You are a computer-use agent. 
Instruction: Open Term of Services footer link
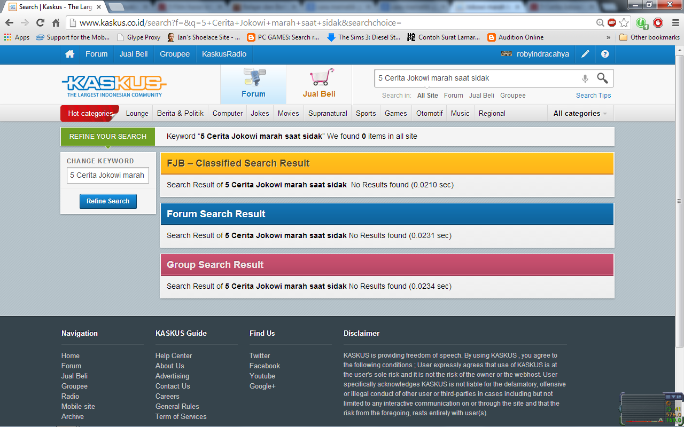pos(181,417)
